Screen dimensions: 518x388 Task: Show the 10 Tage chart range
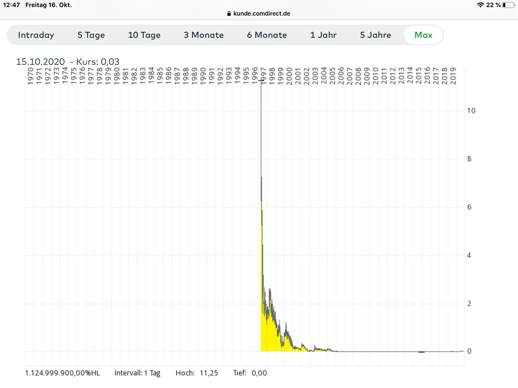(x=144, y=35)
